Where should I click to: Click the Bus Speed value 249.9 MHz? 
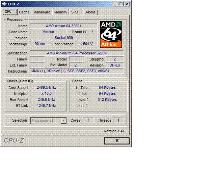47,99
